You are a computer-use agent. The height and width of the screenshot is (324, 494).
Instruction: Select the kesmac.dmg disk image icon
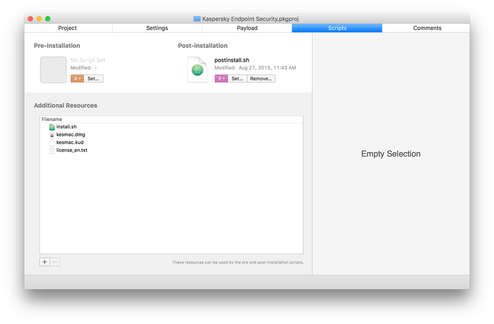pos(52,135)
